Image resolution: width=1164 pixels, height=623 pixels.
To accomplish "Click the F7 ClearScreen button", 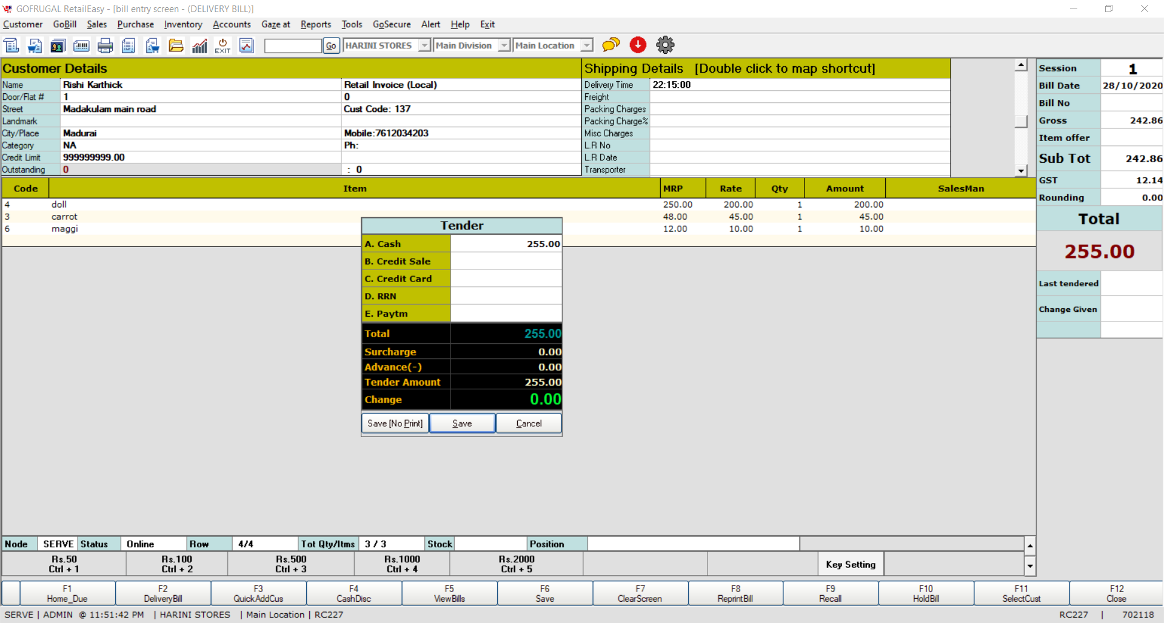I will [640, 593].
